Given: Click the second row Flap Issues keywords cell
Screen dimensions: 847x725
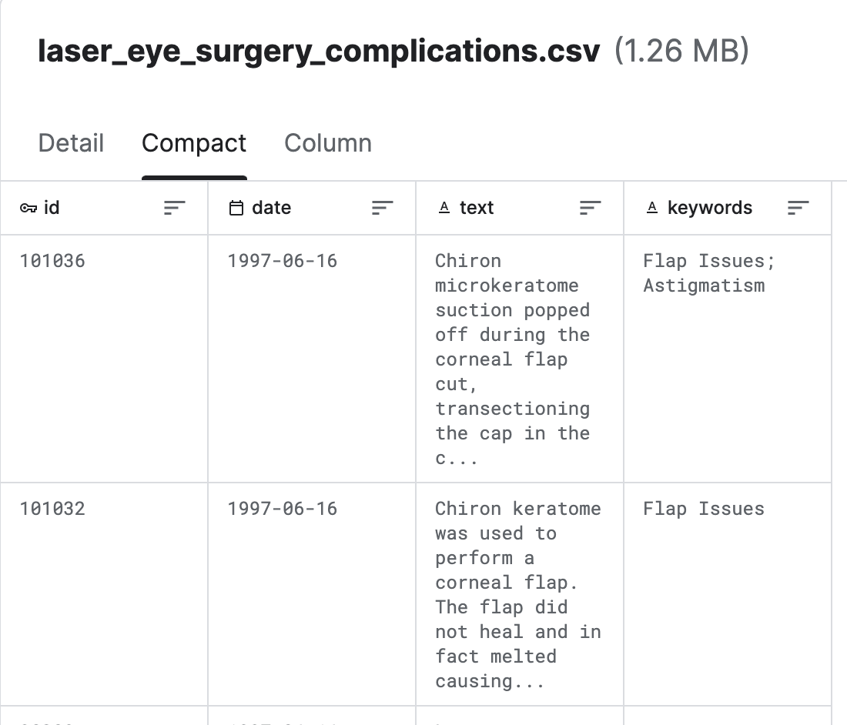Looking at the screenshot, I should click(x=704, y=509).
